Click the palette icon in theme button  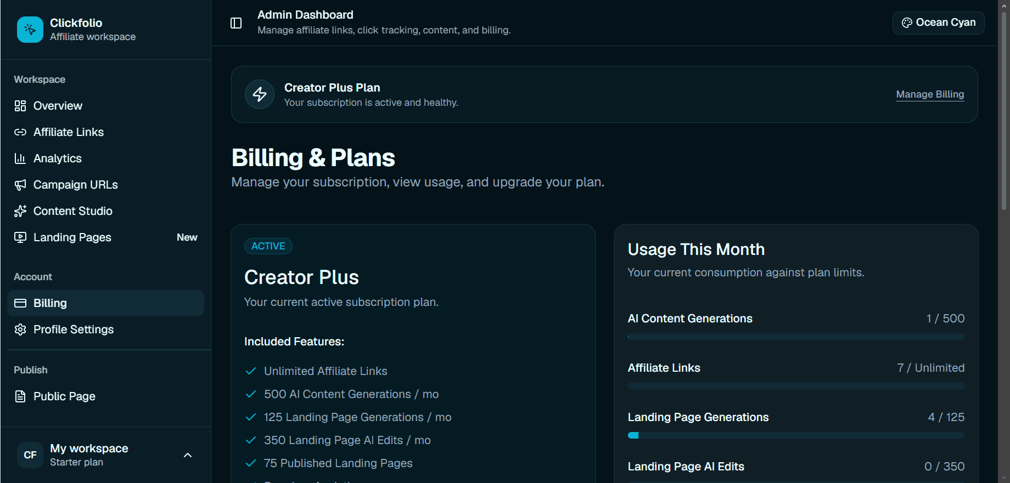coord(907,22)
